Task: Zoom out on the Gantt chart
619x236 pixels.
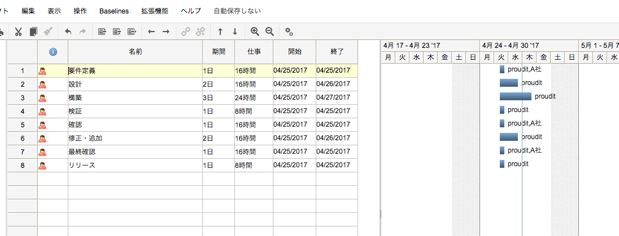Action: click(269, 32)
